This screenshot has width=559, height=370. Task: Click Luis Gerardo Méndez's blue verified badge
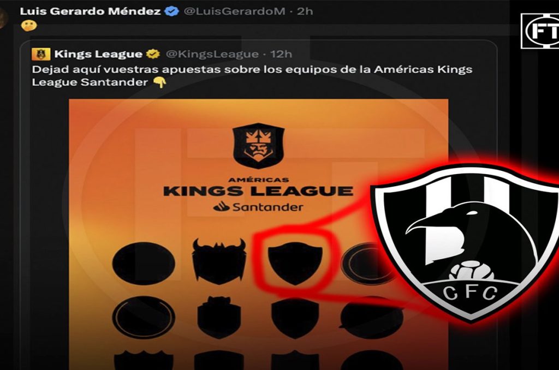click(x=171, y=11)
